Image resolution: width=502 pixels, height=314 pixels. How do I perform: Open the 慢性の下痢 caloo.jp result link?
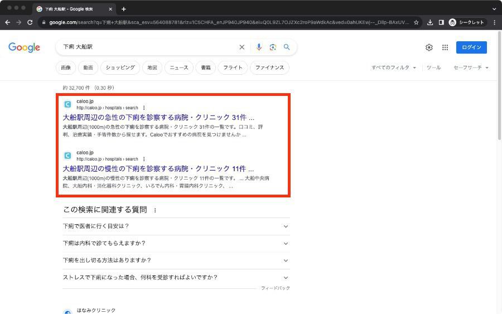point(158,169)
